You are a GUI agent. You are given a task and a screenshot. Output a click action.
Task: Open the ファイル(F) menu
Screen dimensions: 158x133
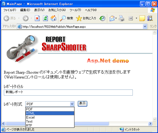tap(10, 10)
